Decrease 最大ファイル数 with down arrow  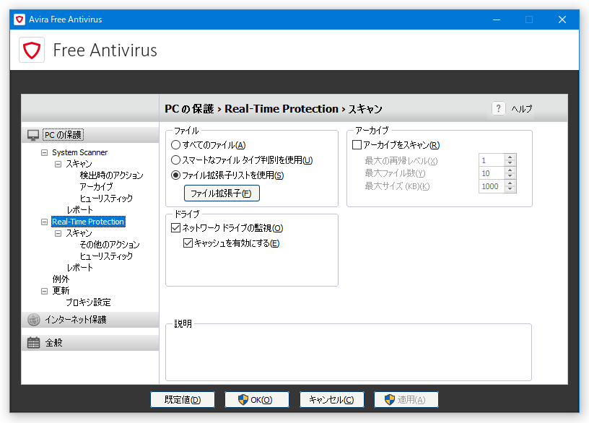click(510, 176)
